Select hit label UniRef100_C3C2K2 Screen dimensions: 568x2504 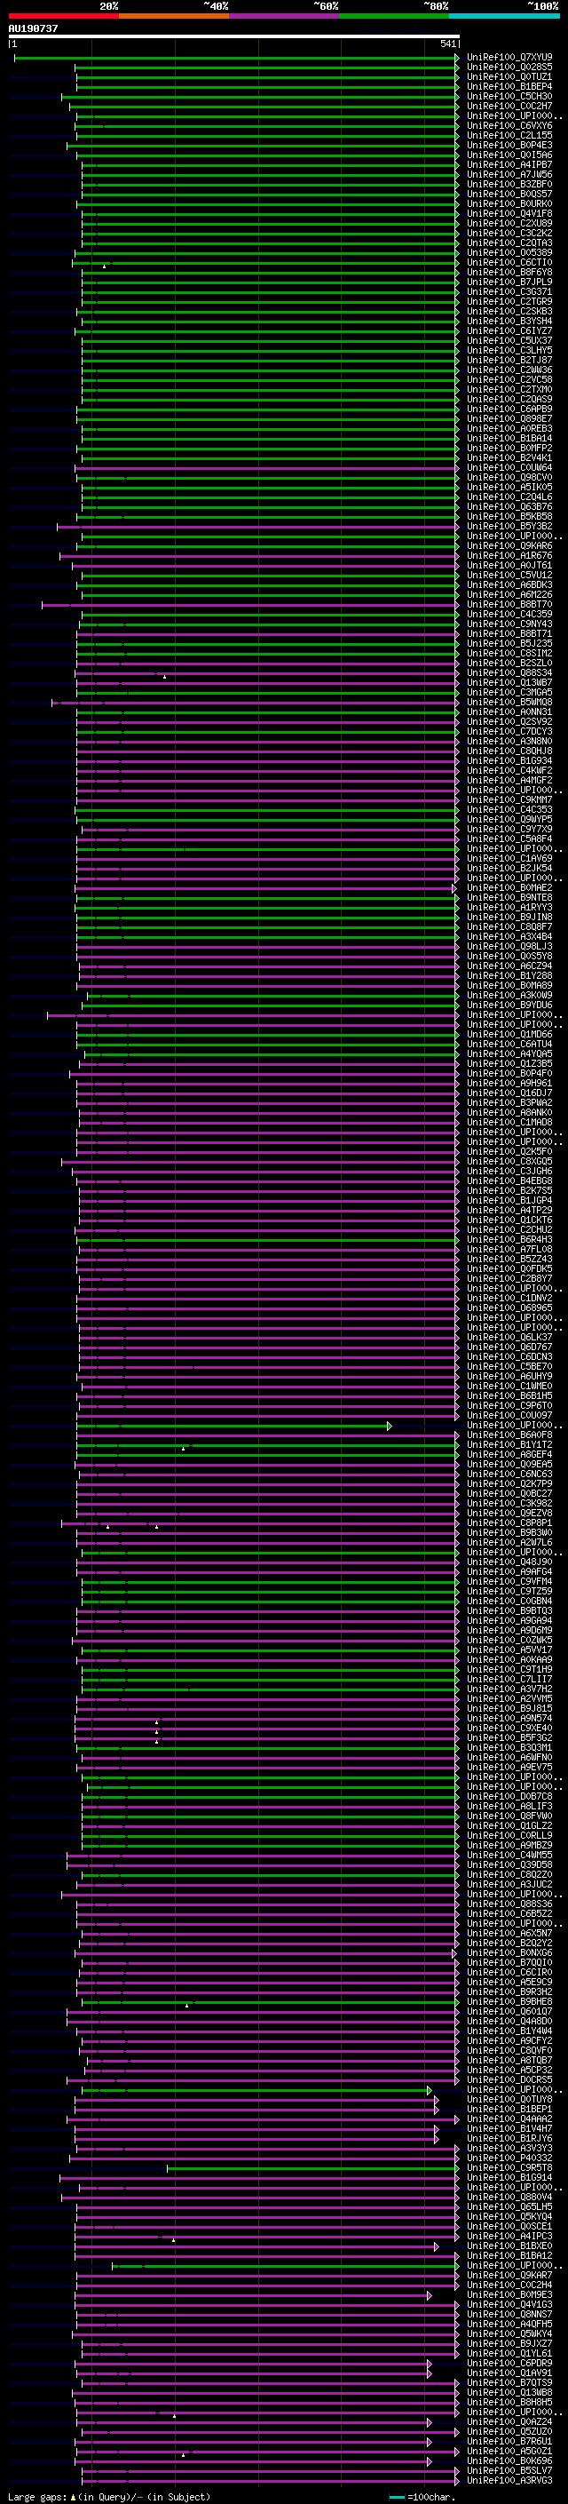[509, 234]
